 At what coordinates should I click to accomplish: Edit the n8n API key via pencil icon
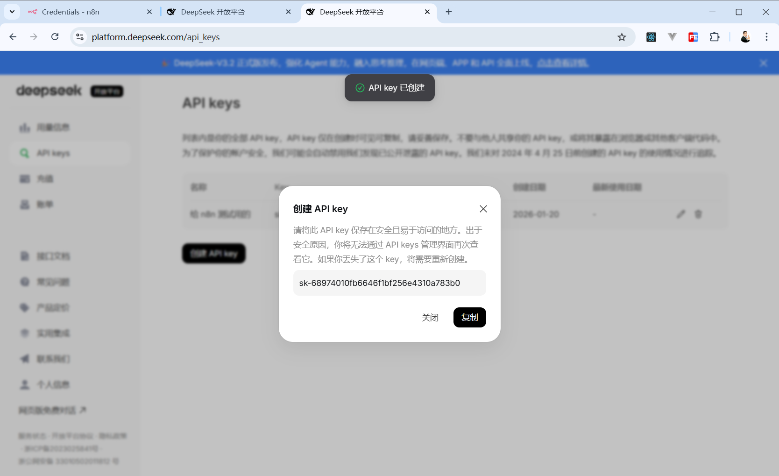click(681, 214)
